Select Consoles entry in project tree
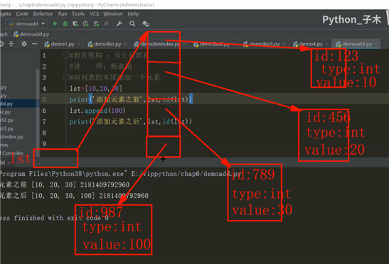 (12, 153)
